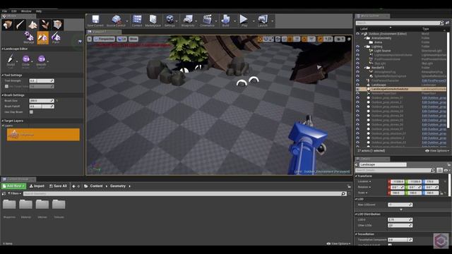452x254 pixels.
Task: Click the Play toolbar button
Action: [x=244, y=20]
